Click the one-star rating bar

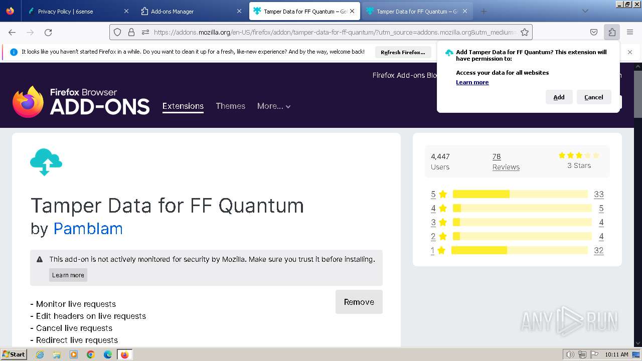(x=520, y=250)
